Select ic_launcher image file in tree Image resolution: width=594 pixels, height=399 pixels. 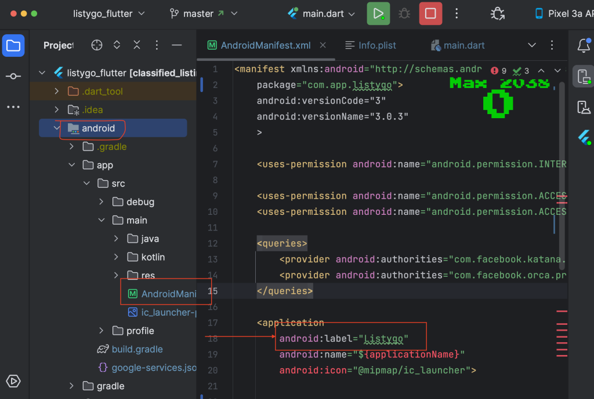(x=162, y=312)
